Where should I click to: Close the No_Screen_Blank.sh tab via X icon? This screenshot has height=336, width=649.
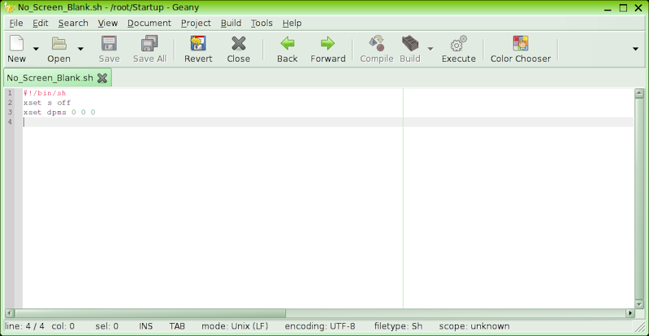102,78
